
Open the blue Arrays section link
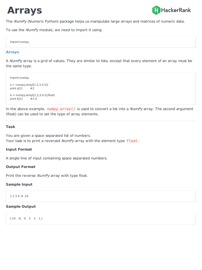tap(12, 52)
